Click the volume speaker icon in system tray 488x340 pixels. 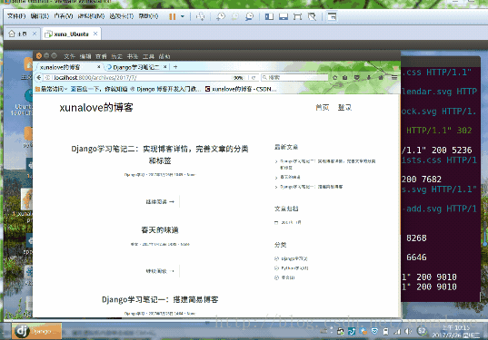[408, 331]
